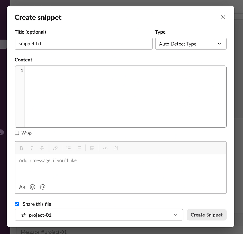Apply italic formatting to the message
The image size is (243, 234).
coord(32,148)
